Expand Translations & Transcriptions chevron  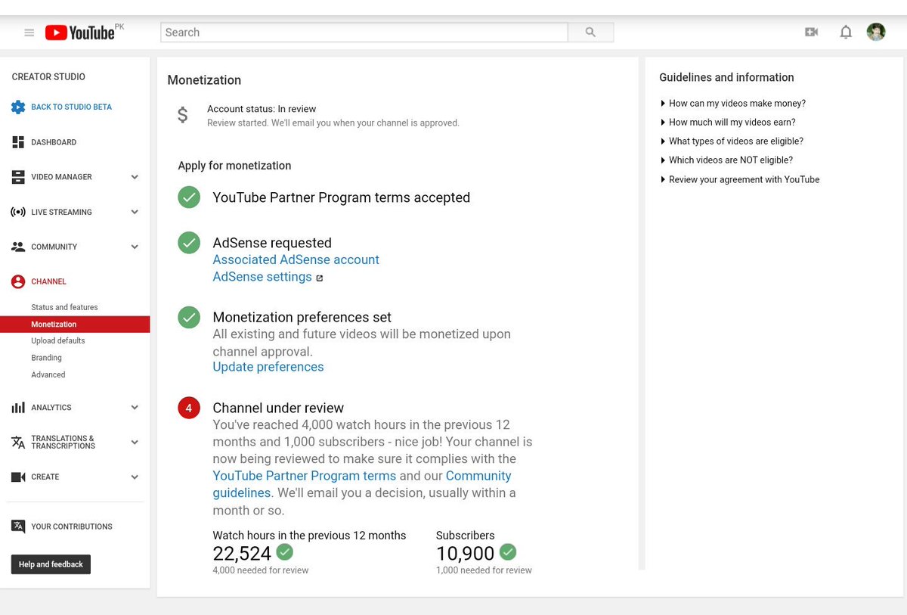[x=135, y=442]
